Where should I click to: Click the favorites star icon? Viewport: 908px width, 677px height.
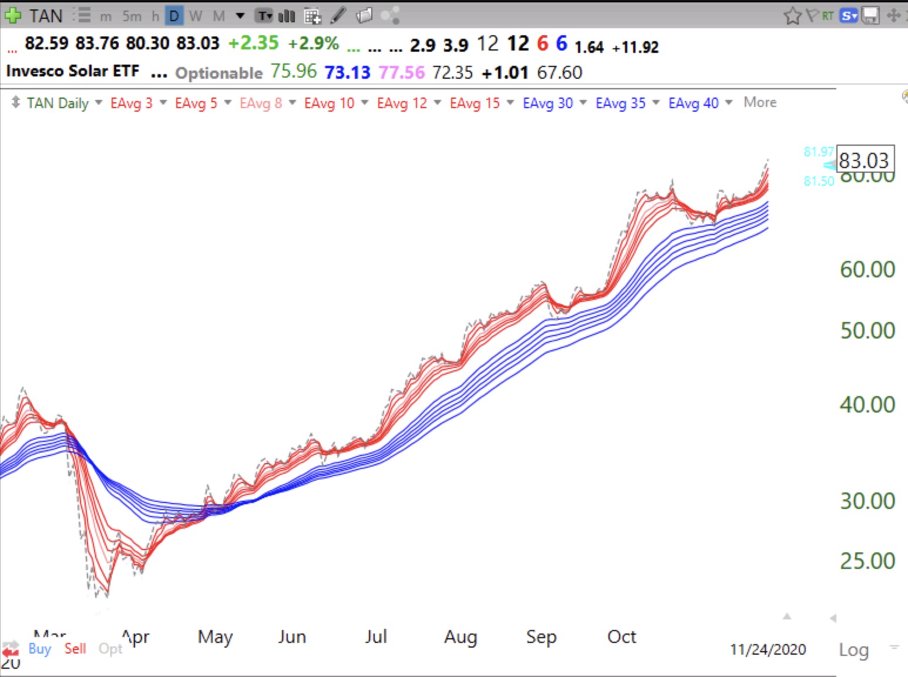tap(792, 16)
